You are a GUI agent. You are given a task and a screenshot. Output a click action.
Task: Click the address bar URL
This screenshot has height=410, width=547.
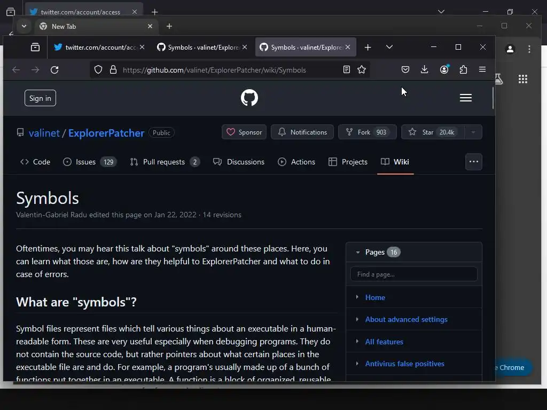tap(214, 70)
